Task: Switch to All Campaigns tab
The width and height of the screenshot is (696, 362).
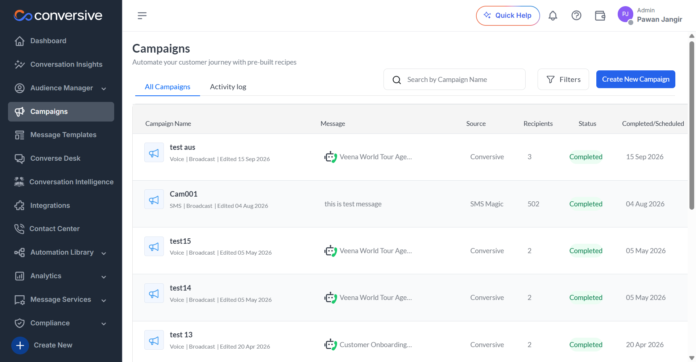Action: point(167,87)
